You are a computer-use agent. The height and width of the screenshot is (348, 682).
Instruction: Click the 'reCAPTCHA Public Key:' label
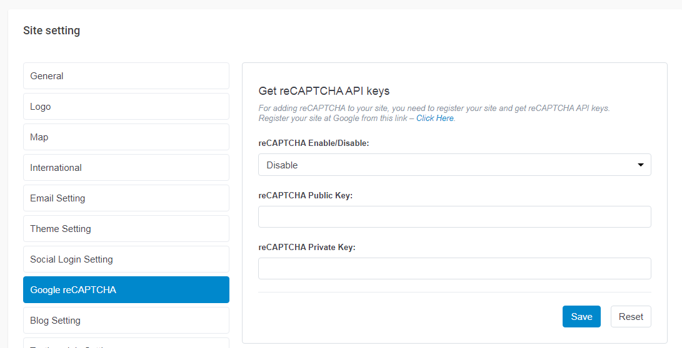coord(306,196)
